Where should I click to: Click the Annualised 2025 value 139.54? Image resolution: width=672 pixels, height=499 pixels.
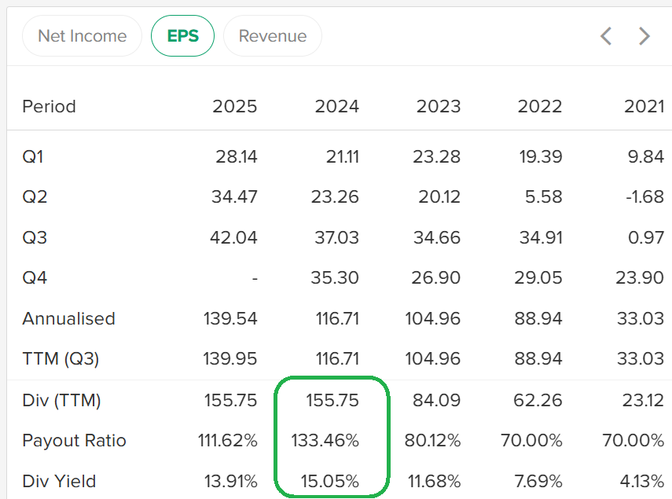pos(230,319)
